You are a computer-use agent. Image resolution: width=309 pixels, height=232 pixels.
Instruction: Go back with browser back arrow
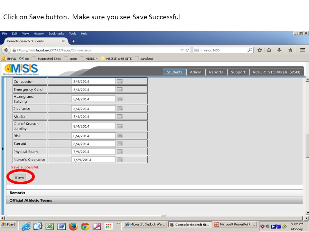click(6, 50)
